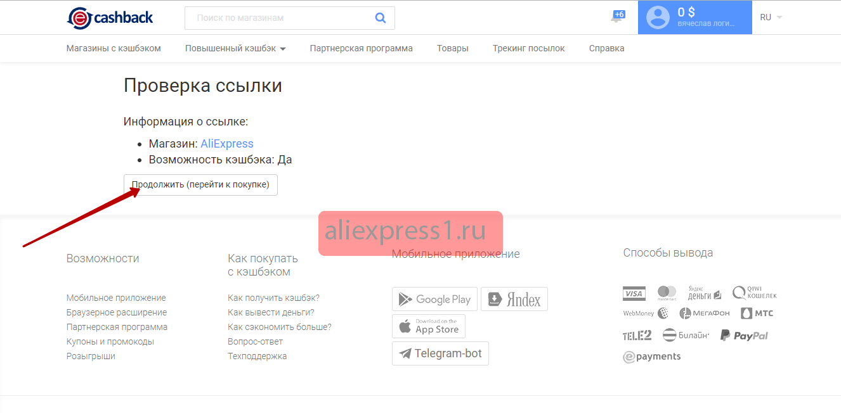
Task: Click the AliExpress store link
Action: (227, 144)
